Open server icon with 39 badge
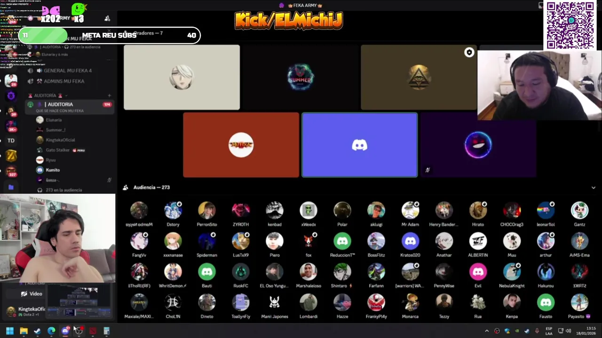Viewport: 602px width, 338px height. [11, 111]
